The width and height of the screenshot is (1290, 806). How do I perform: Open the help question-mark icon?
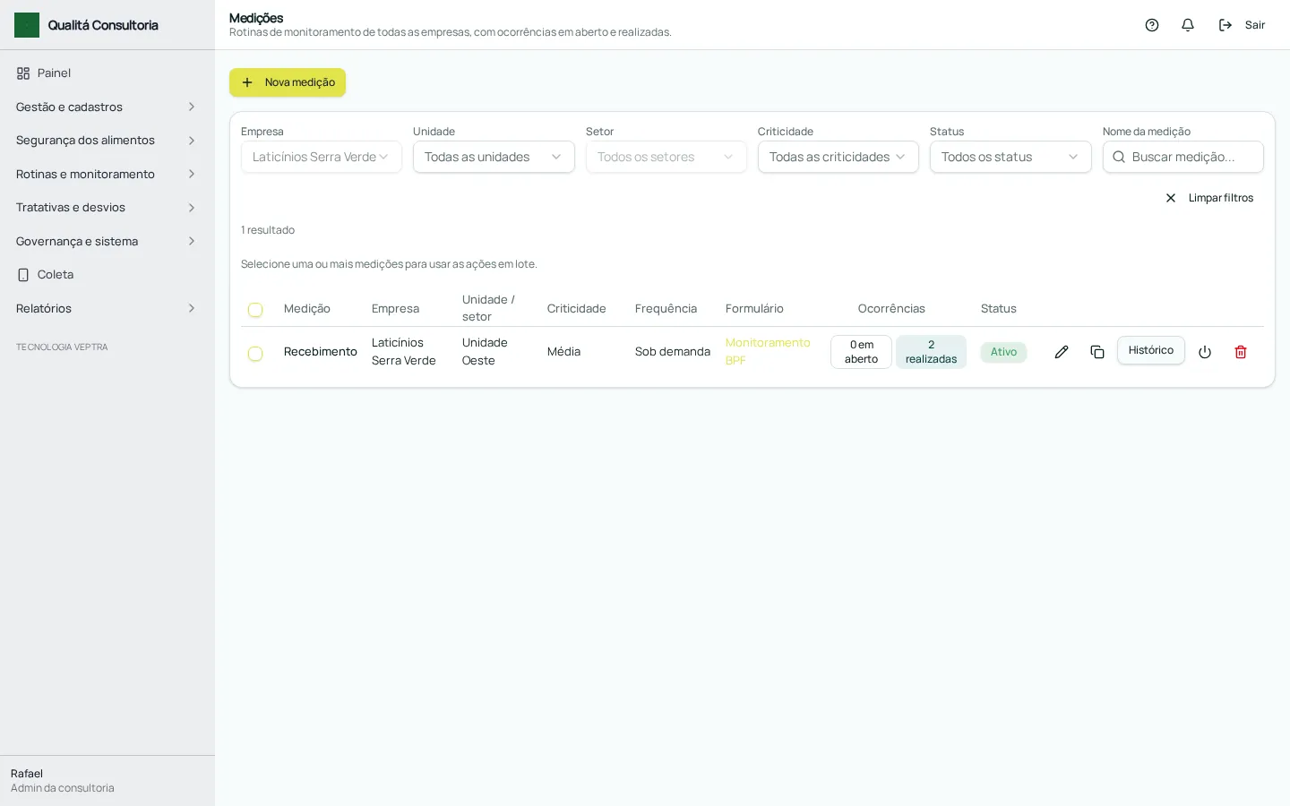1152,25
